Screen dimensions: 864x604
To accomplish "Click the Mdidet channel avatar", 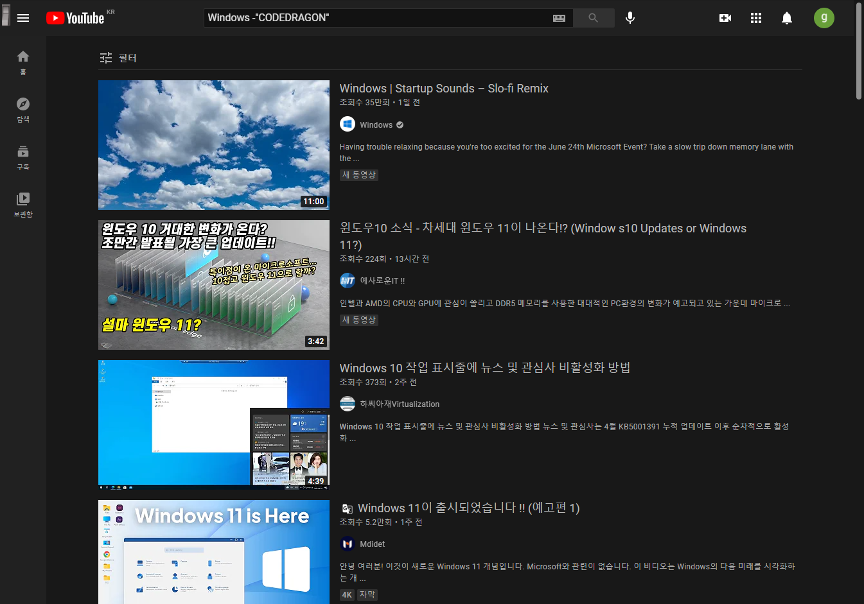I will click(x=348, y=544).
